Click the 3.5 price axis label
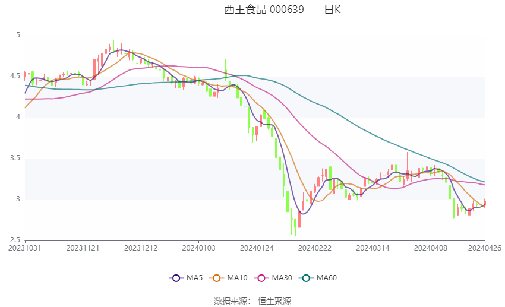 tap(15, 158)
